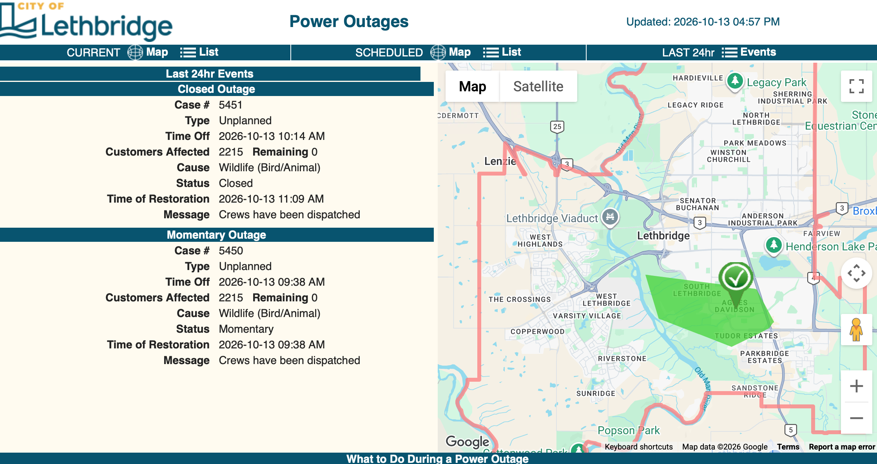Switch to the default Map view
Viewport: 877px width, 464px height.
tap(473, 86)
